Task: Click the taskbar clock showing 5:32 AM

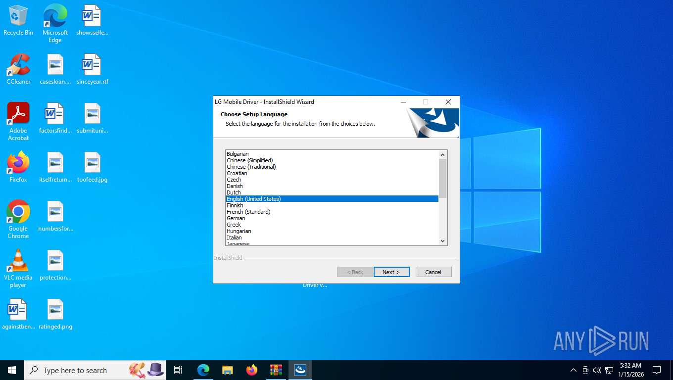Action: click(630, 370)
